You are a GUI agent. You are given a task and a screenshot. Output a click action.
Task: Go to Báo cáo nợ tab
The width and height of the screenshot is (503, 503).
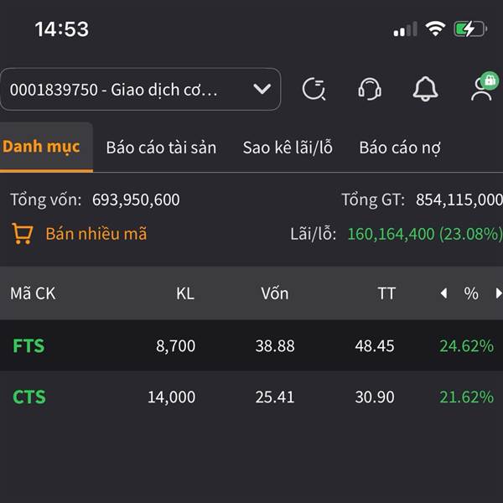pos(400,148)
